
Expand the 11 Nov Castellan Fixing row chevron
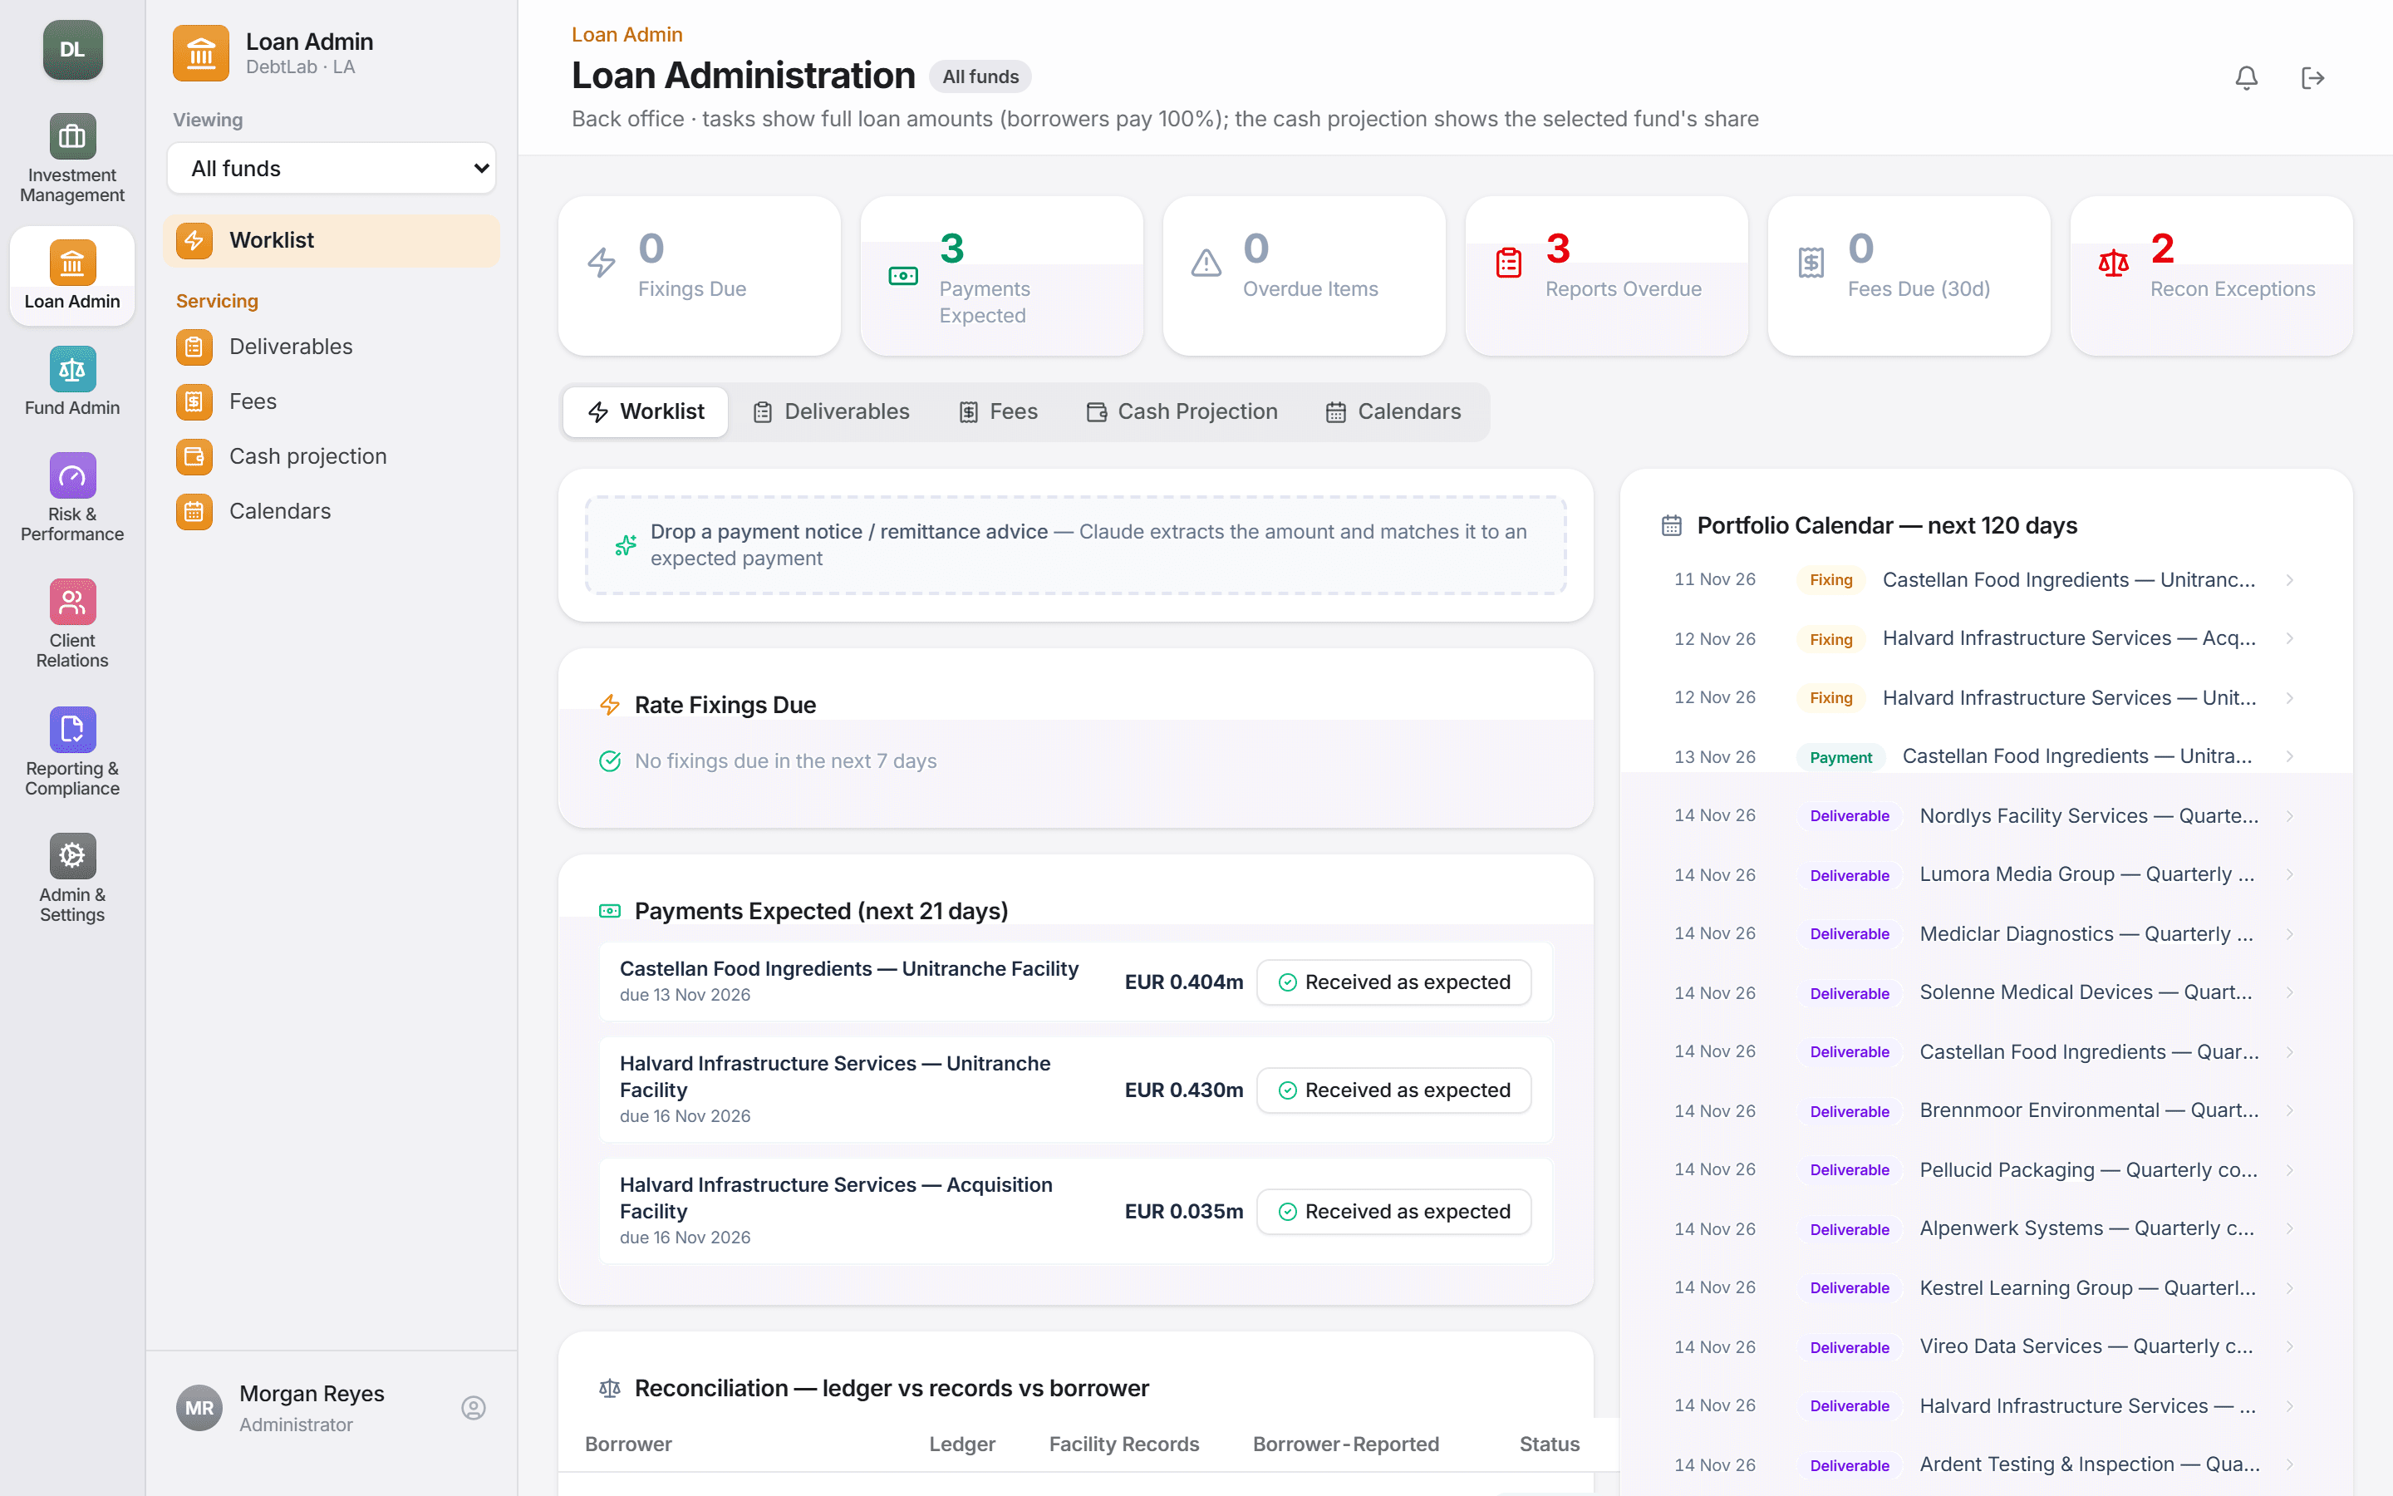point(2289,580)
